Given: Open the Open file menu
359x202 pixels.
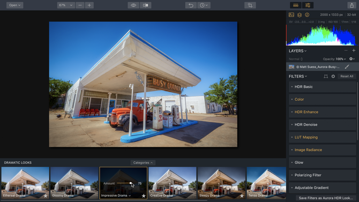Looking at the screenshot, I should tap(14, 5).
